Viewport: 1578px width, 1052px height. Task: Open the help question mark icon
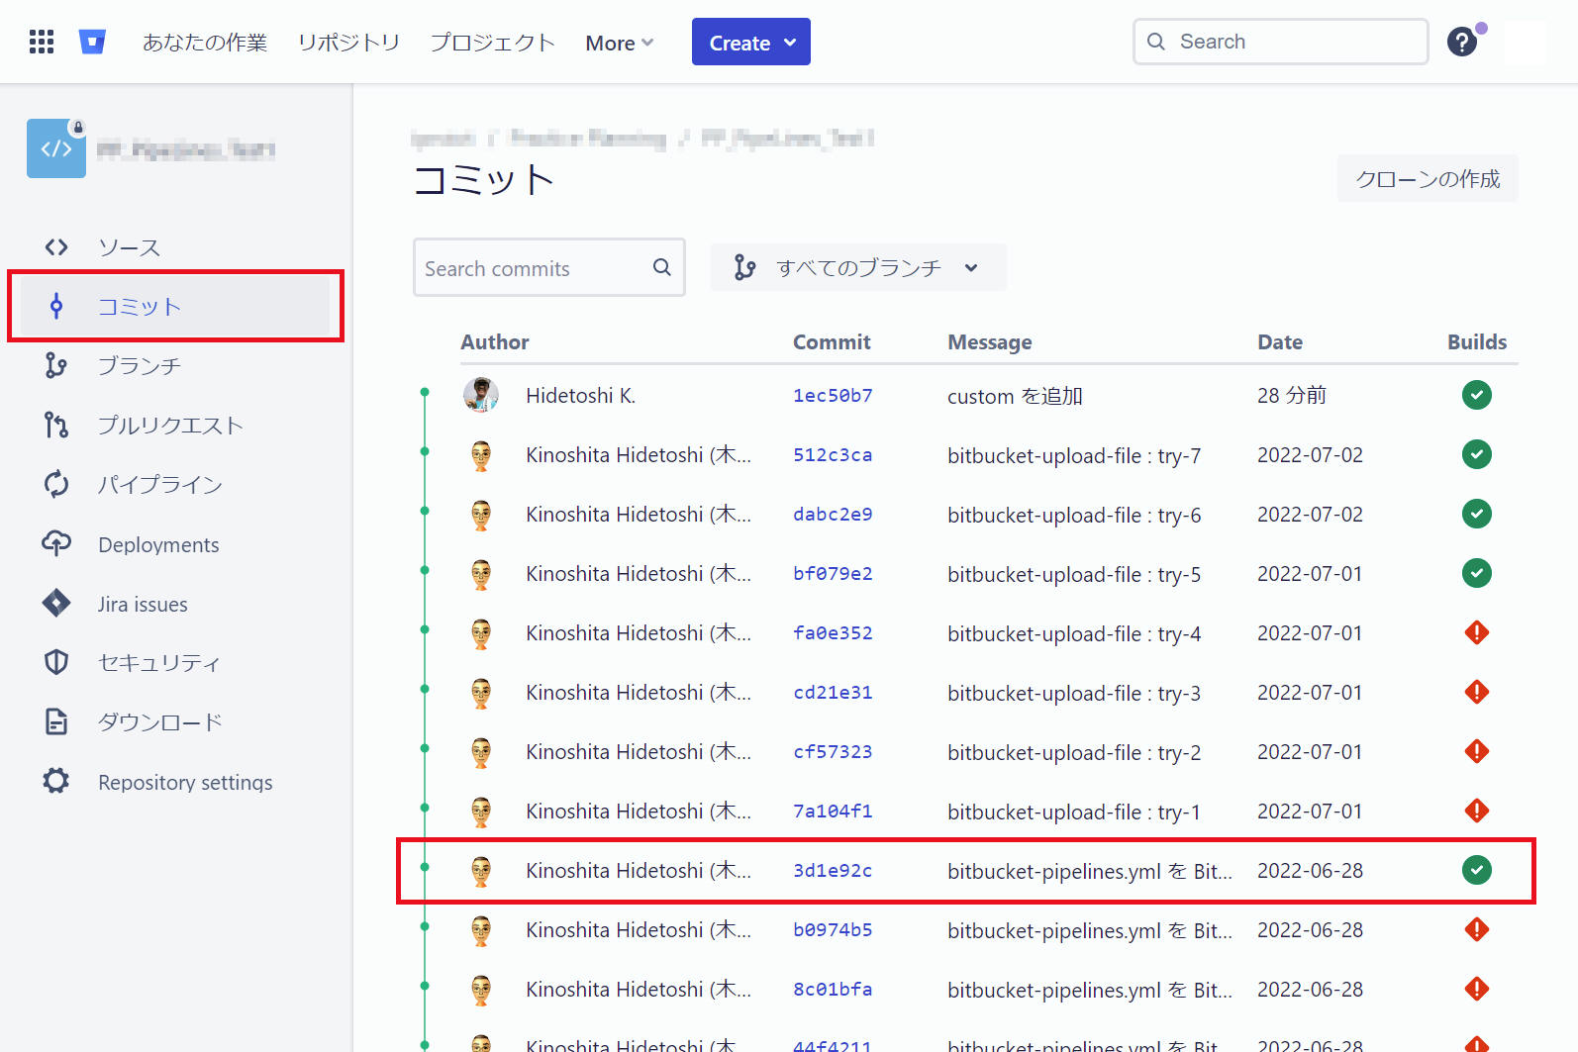(x=1461, y=42)
